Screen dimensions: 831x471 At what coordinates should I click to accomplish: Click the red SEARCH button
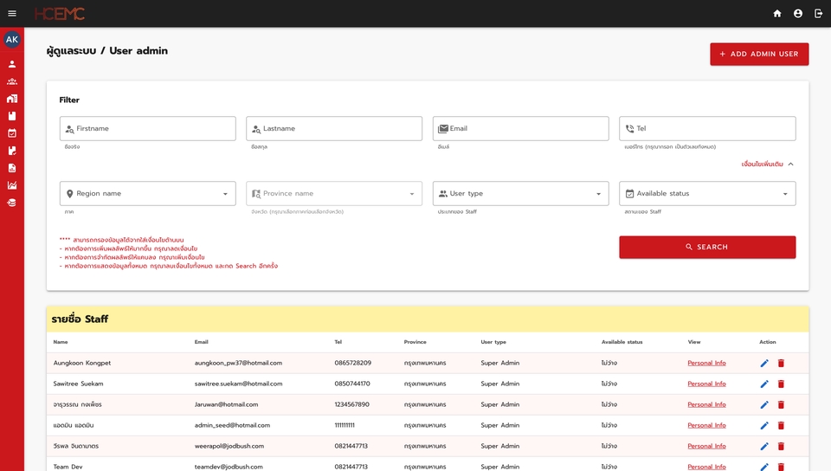pos(707,247)
